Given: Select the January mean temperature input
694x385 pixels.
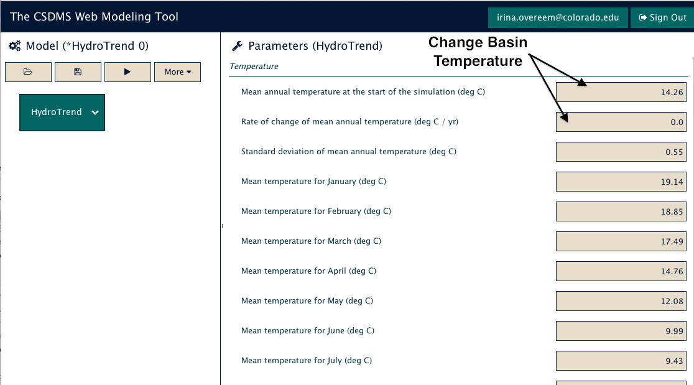Looking at the screenshot, I should tap(621, 182).
